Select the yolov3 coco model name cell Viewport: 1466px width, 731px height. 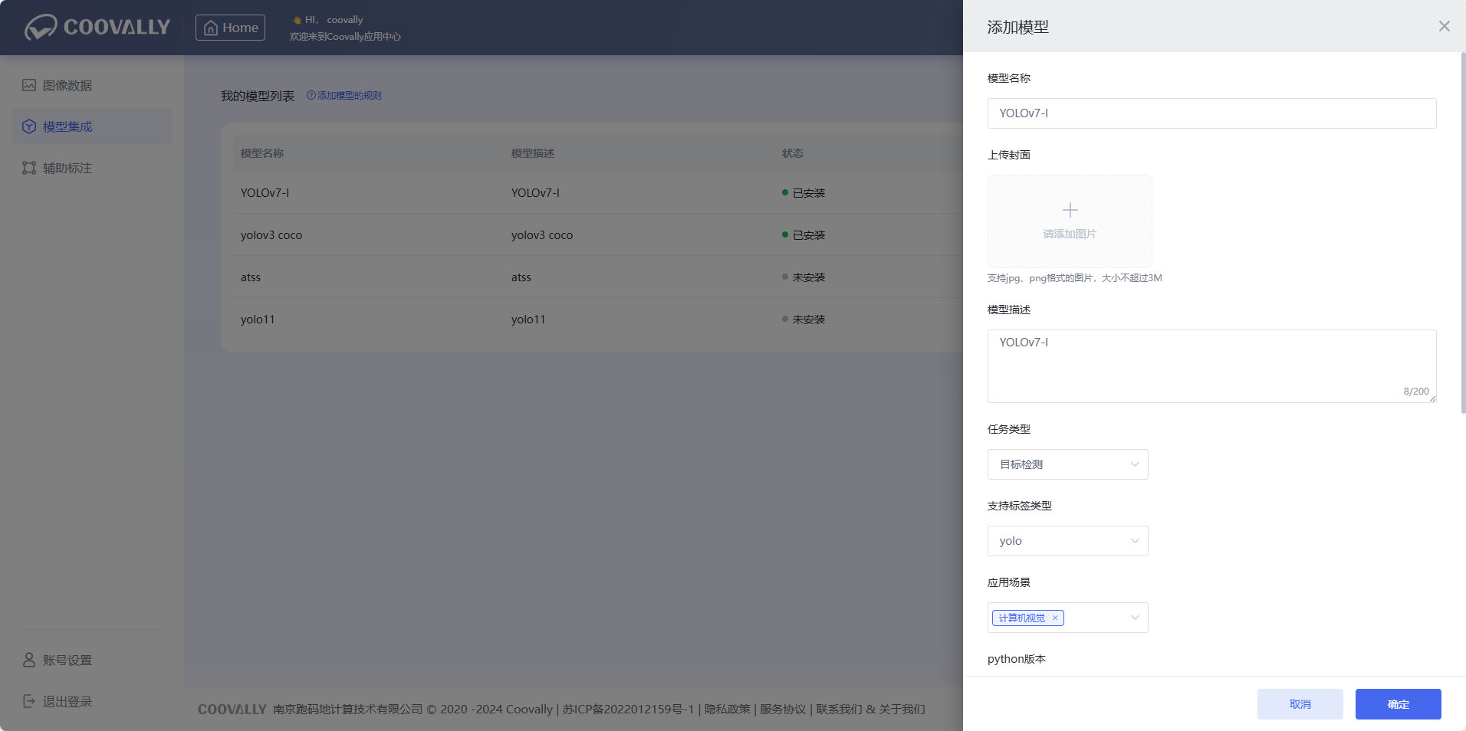click(x=271, y=235)
